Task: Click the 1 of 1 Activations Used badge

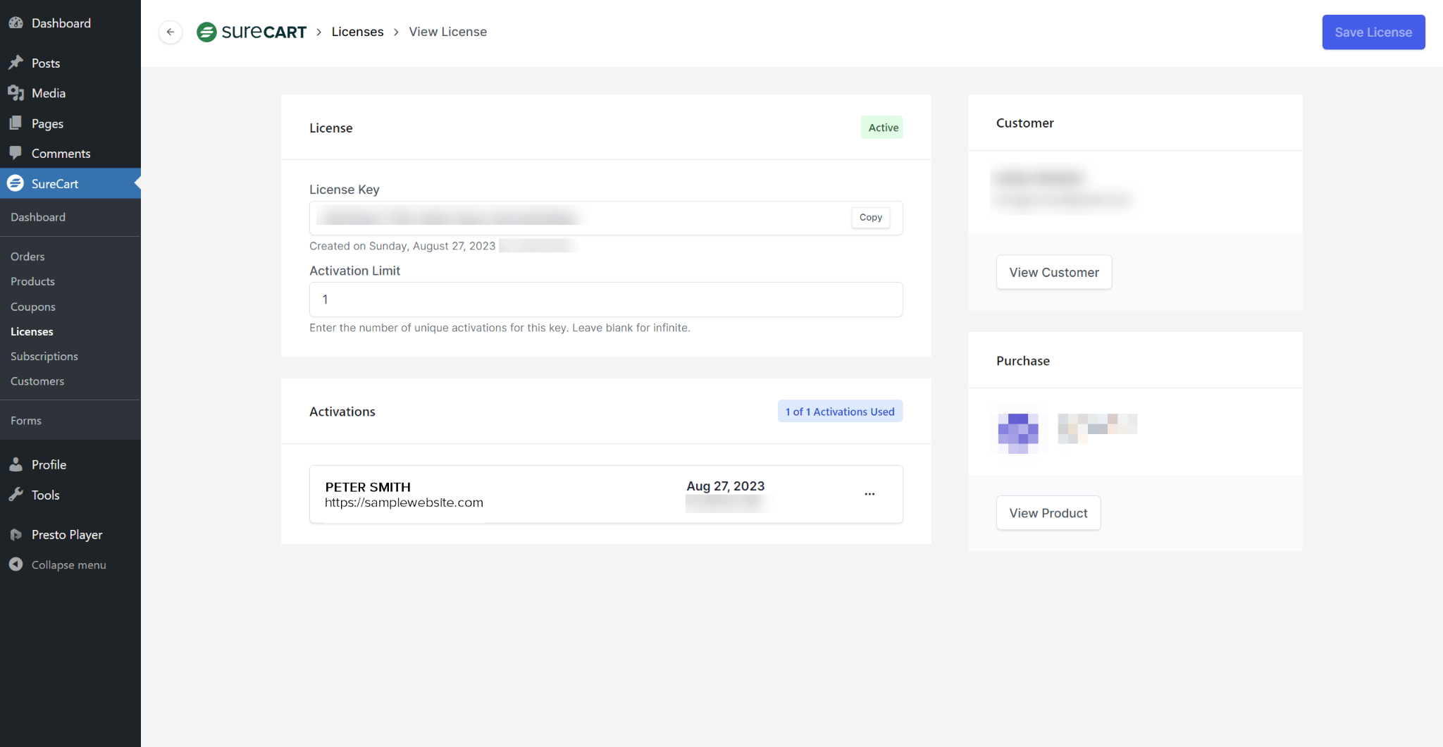Action: click(x=840, y=411)
